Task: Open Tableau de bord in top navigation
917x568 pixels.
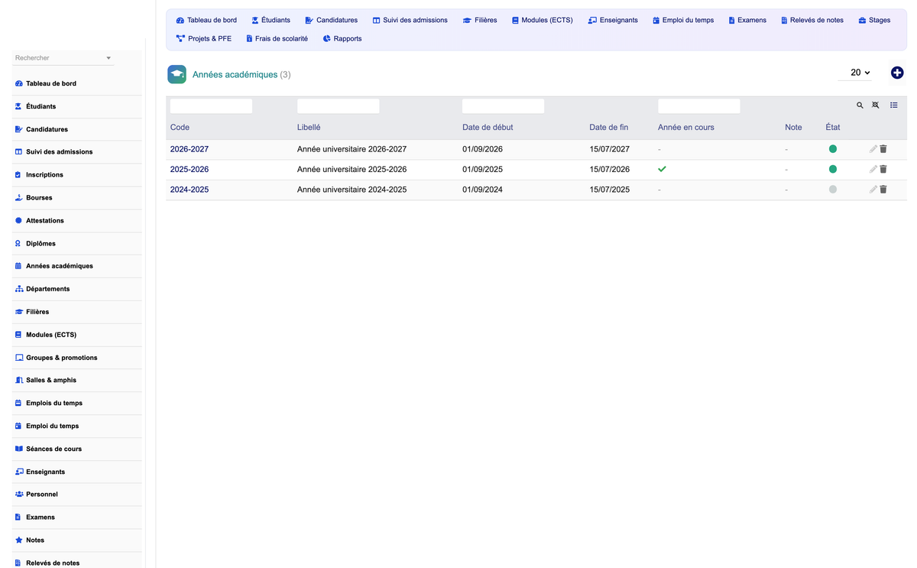Action: tap(206, 20)
